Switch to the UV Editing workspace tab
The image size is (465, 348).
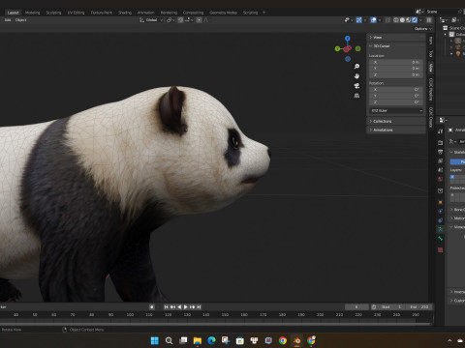point(76,13)
